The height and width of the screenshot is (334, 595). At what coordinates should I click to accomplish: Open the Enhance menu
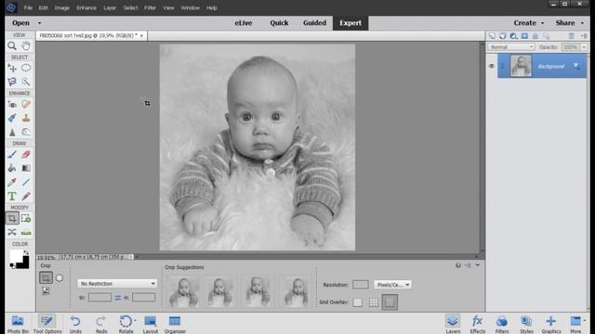tap(86, 7)
